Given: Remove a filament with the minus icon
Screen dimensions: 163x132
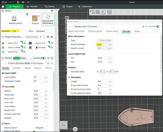Looking at the screenshot, I should point(44,37).
